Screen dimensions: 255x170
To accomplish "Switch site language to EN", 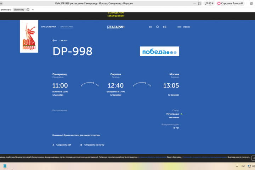I will click(150, 27).
